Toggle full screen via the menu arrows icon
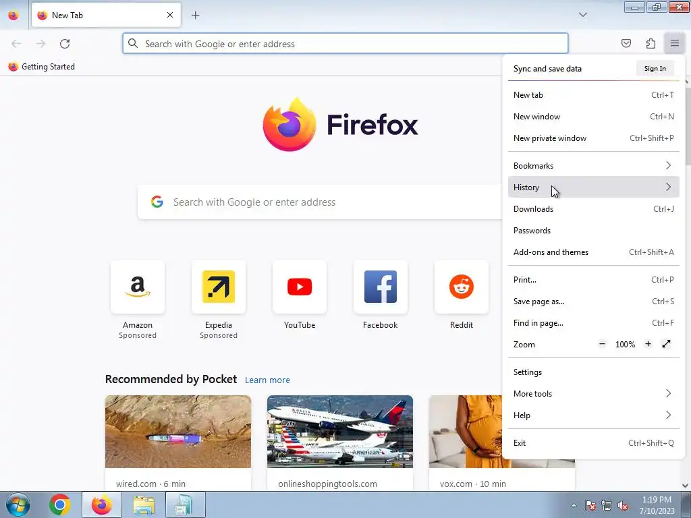The width and height of the screenshot is (691, 518). pos(666,344)
